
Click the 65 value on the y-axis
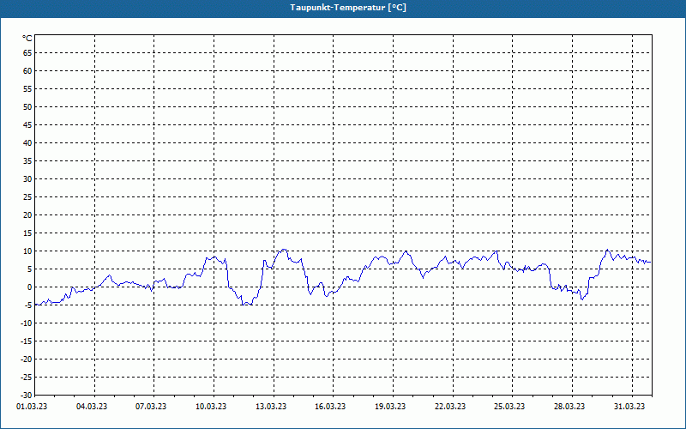[x=27, y=53]
